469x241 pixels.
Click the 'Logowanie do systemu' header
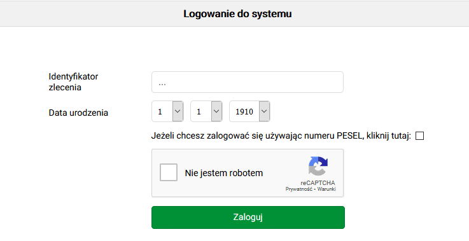(x=237, y=14)
